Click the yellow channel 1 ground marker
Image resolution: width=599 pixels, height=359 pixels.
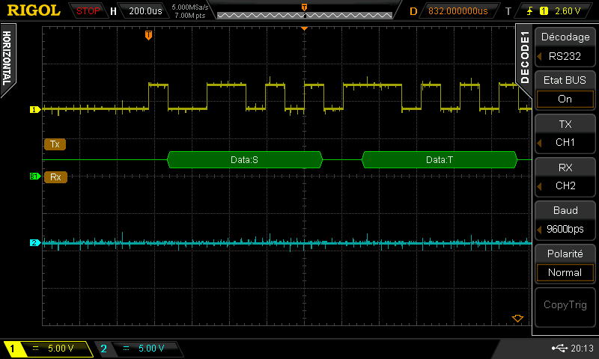point(35,109)
